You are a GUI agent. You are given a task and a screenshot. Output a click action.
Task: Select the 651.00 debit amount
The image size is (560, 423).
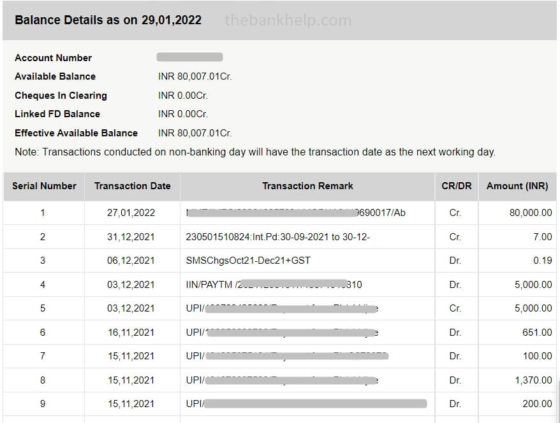tap(537, 333)
